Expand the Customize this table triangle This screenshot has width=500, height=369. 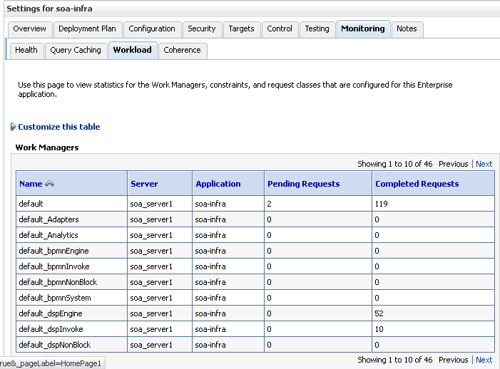pos(13,127)
